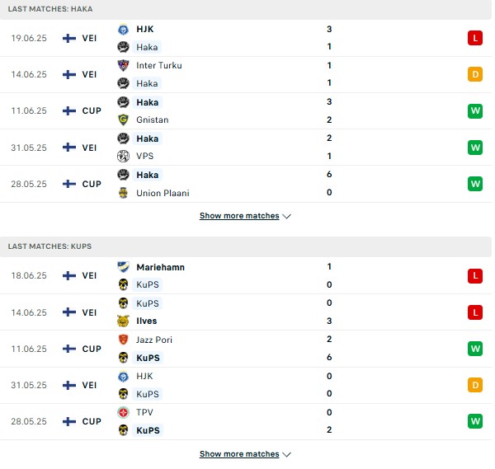Screen dimensions: 495x469
Task: Click the orange D badge for Inter Turku match
Action: point(475,74)
